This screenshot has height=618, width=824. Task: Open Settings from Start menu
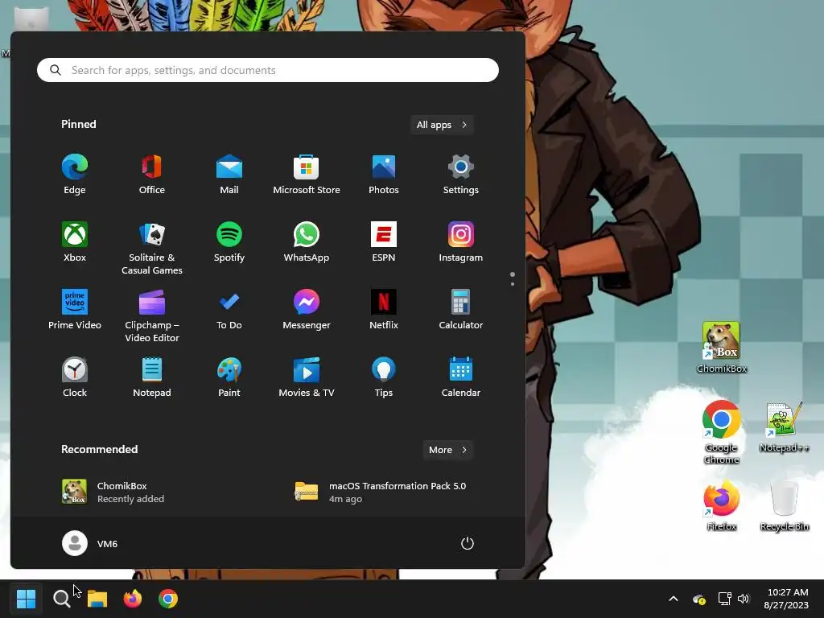click(461, 174)
